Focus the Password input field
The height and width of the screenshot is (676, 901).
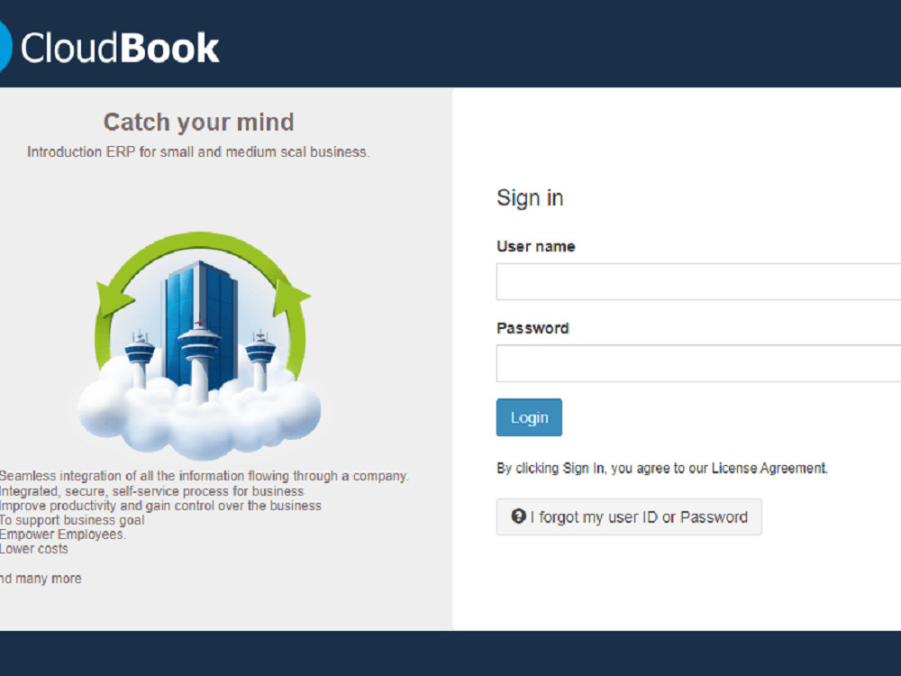pos(698,363)
